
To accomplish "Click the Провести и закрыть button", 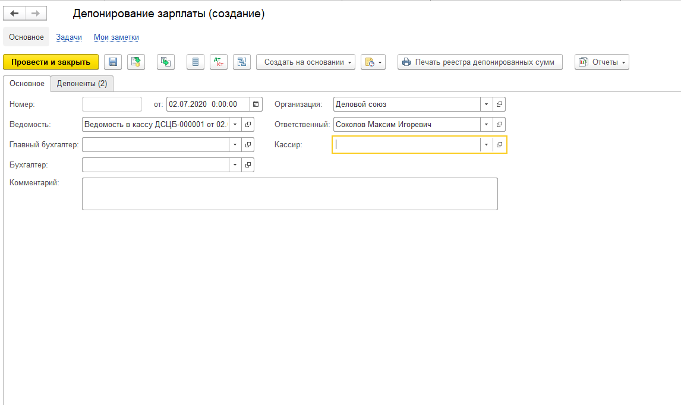I will tap(51, 62).
